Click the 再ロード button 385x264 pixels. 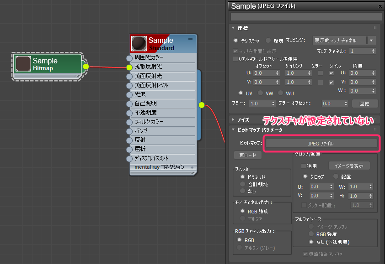click(x=248, y=155)
